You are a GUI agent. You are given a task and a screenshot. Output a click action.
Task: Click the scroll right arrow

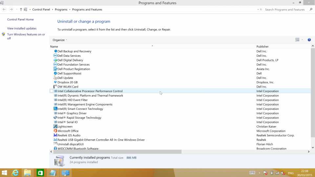click(x=309, y=152)
